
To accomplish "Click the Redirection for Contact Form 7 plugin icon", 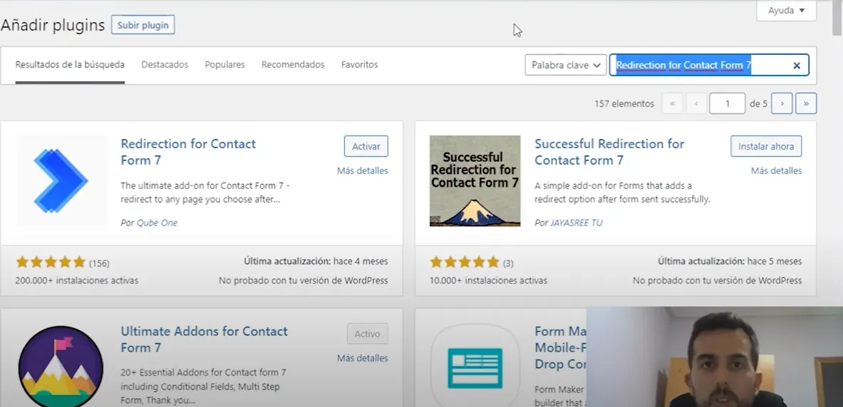I will tap(61, 180).
